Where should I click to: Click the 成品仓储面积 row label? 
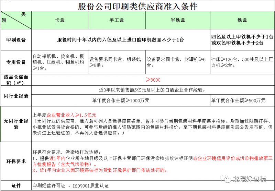tap(16, 80)
